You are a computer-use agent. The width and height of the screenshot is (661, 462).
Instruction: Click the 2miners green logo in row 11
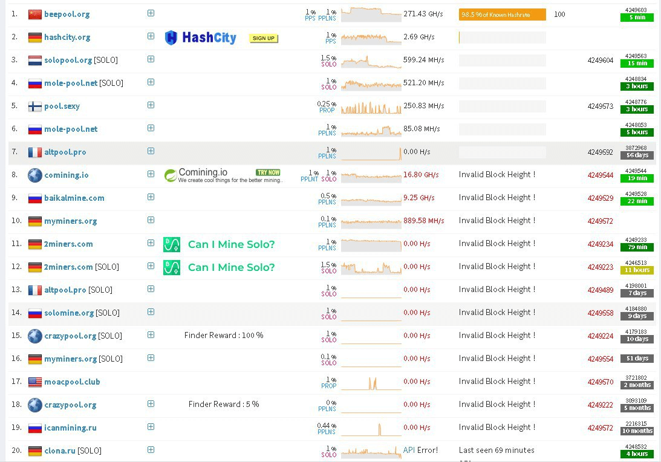[172, 244]
